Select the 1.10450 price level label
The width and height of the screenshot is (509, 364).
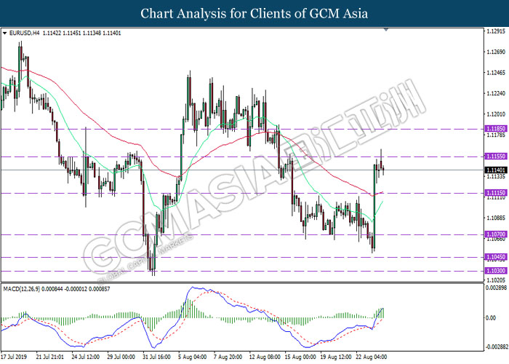coord(496,257)
